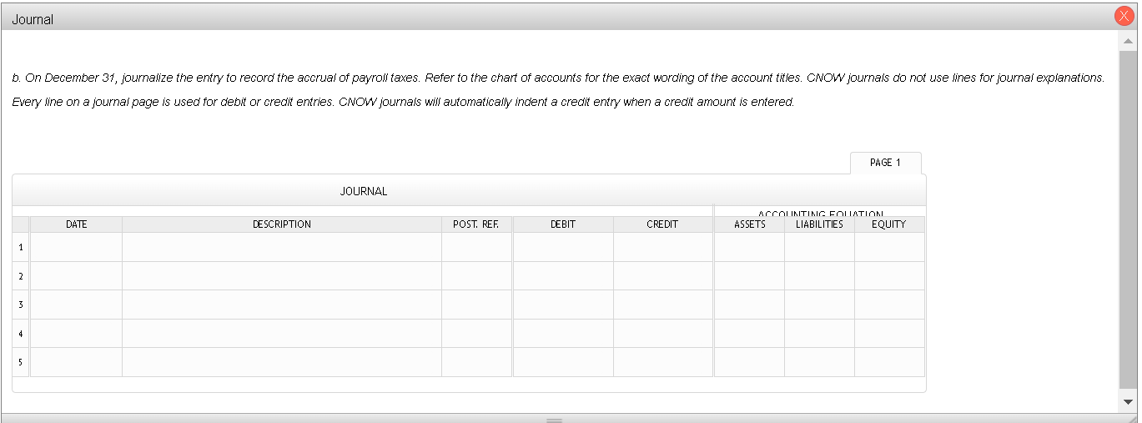1142x423 pixels.
Task: Click the Description cell in row 5
Action: (x=282, y=362)
